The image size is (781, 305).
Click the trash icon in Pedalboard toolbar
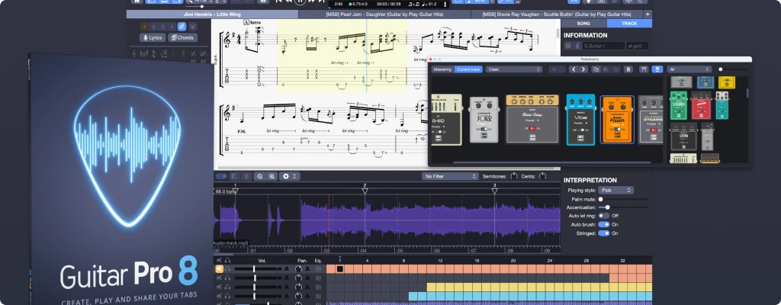628,69
